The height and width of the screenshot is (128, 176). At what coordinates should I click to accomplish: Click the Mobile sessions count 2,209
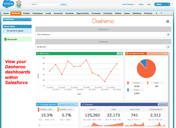coord(137,93)
